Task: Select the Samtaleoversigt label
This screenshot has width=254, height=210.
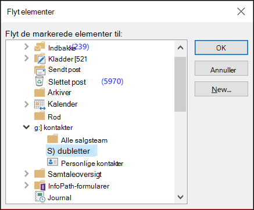Action: tap(74, 174)
